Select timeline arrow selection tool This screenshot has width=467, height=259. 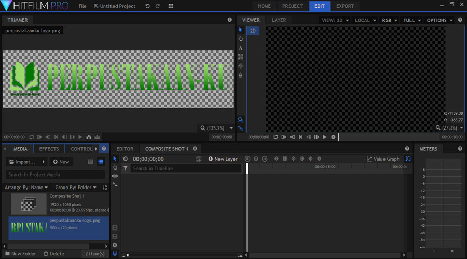[x=115, y=159]
